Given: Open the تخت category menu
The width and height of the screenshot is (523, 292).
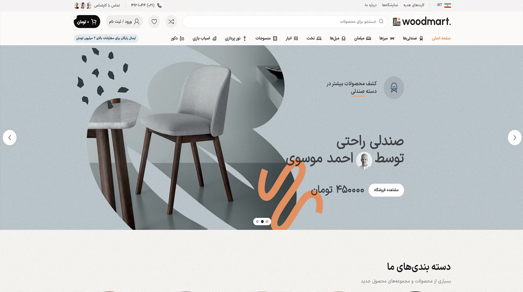Looking at the screenshot, I should pyautogui.click(x=314, y=38).
